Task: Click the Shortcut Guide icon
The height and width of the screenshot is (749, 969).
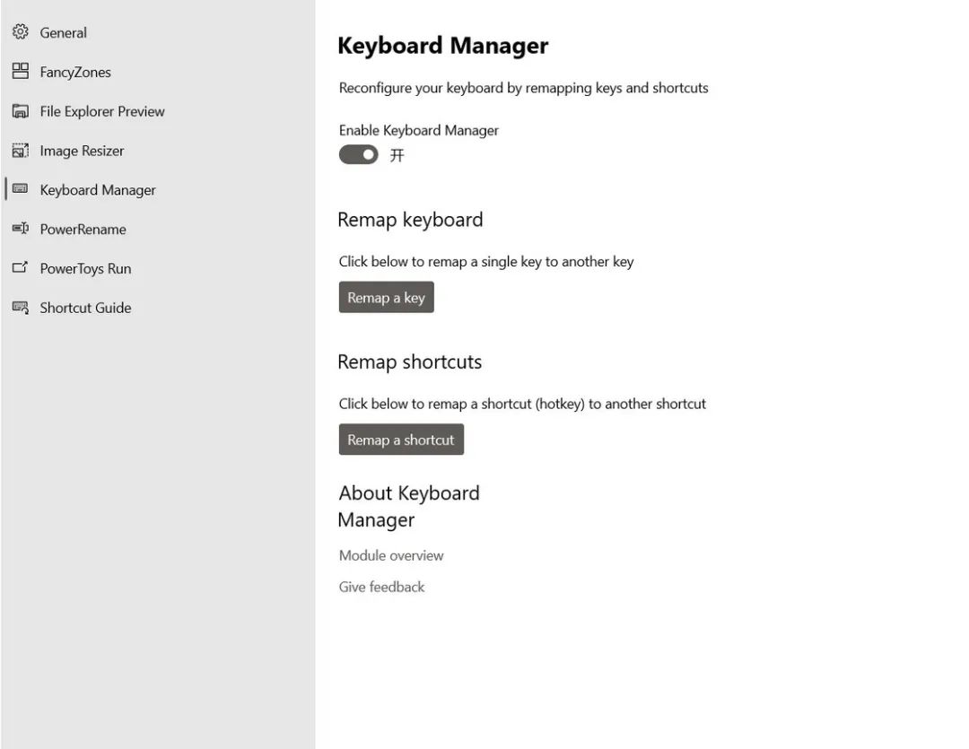Action: tap(20, 308)
